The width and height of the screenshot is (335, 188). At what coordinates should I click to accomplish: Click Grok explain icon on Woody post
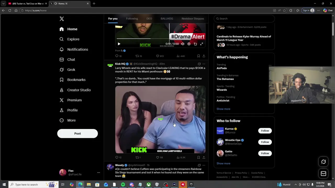(199, 165)
